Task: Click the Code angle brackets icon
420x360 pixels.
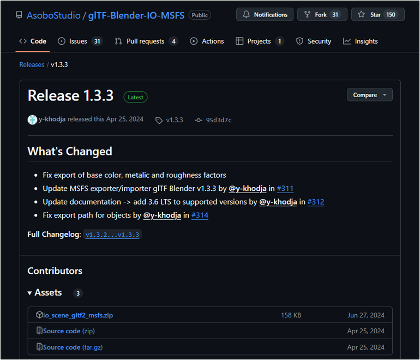Action: (23, 41)
